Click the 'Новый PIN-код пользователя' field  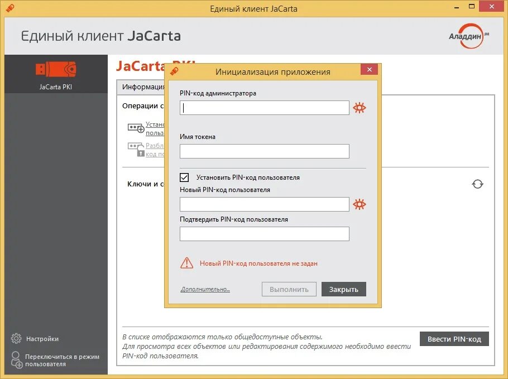(265, 204)
